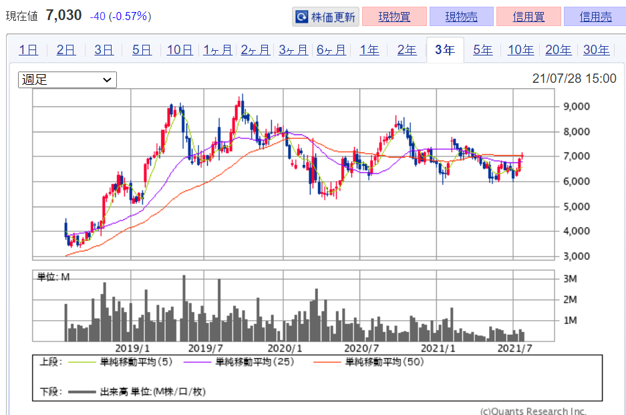The image size is (626, 415).
Task: Show the 30年 chart
Action: coord(596,50)
